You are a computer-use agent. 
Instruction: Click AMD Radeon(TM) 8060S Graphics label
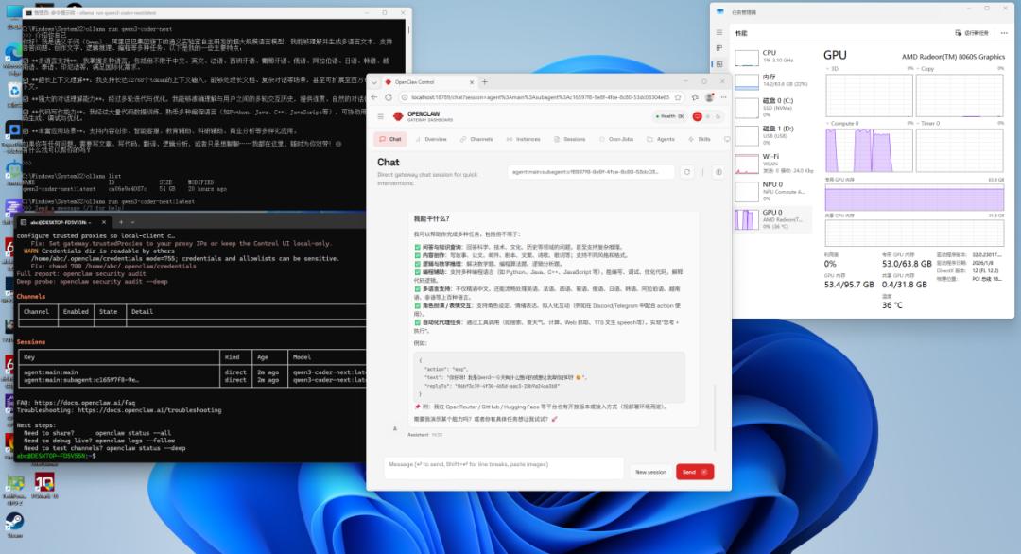tap(953, 57)
